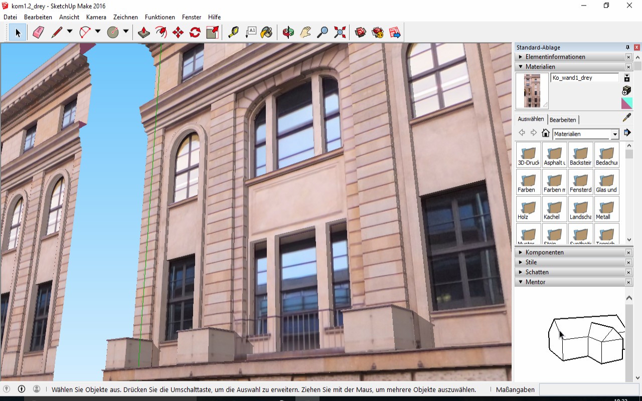Viewport: 642px width, 401px height.
Task: Open the Kamera menu
Action: 96,17
